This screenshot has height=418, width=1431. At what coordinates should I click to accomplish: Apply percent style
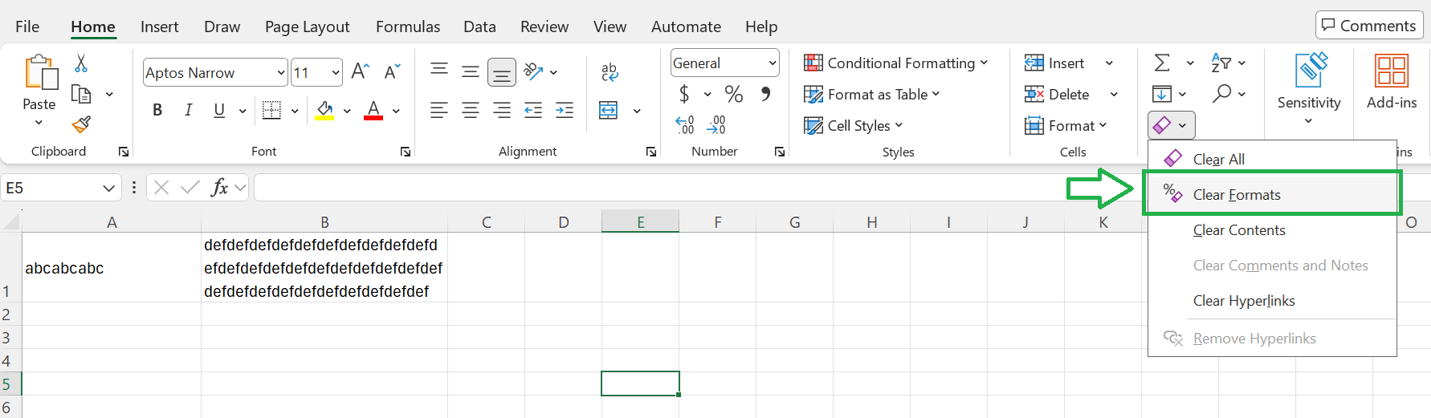point(734,94)
